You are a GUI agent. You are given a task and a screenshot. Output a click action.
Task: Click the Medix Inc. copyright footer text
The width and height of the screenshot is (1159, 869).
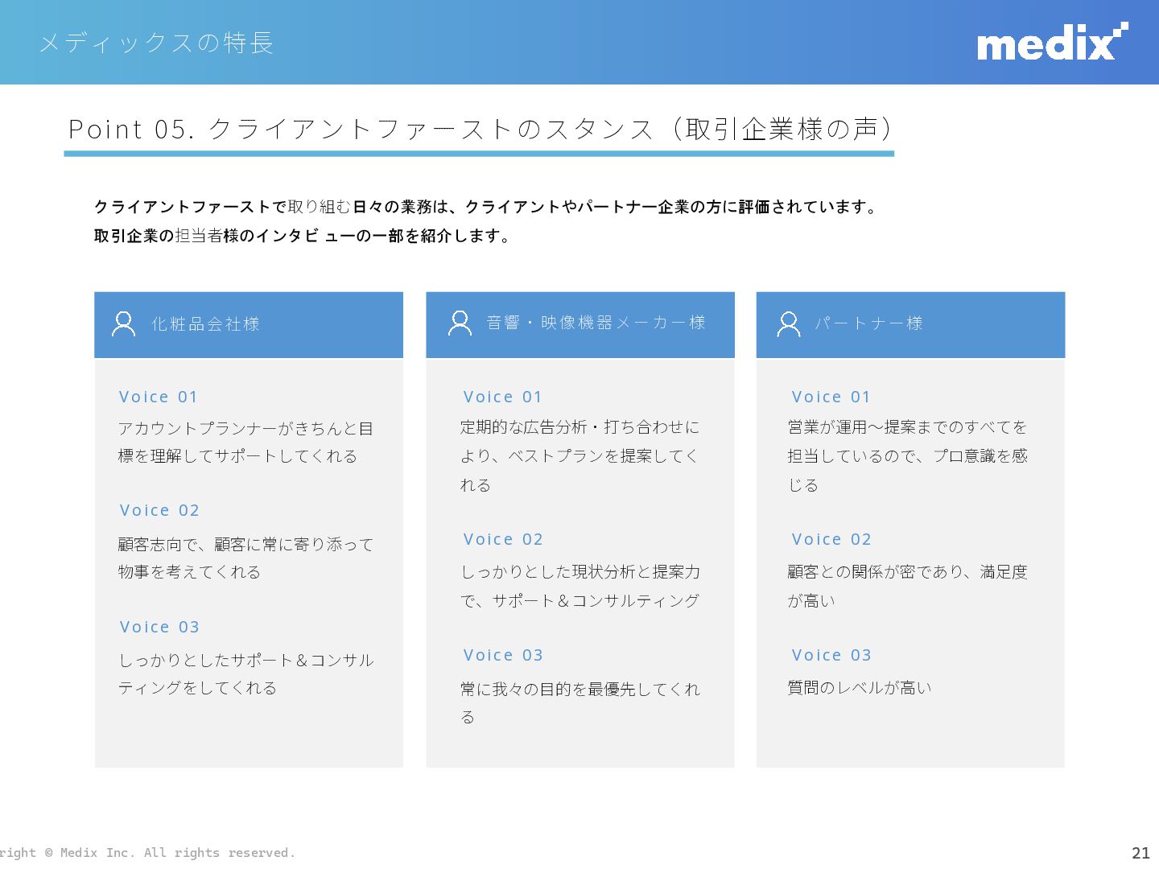coord(148,852)
